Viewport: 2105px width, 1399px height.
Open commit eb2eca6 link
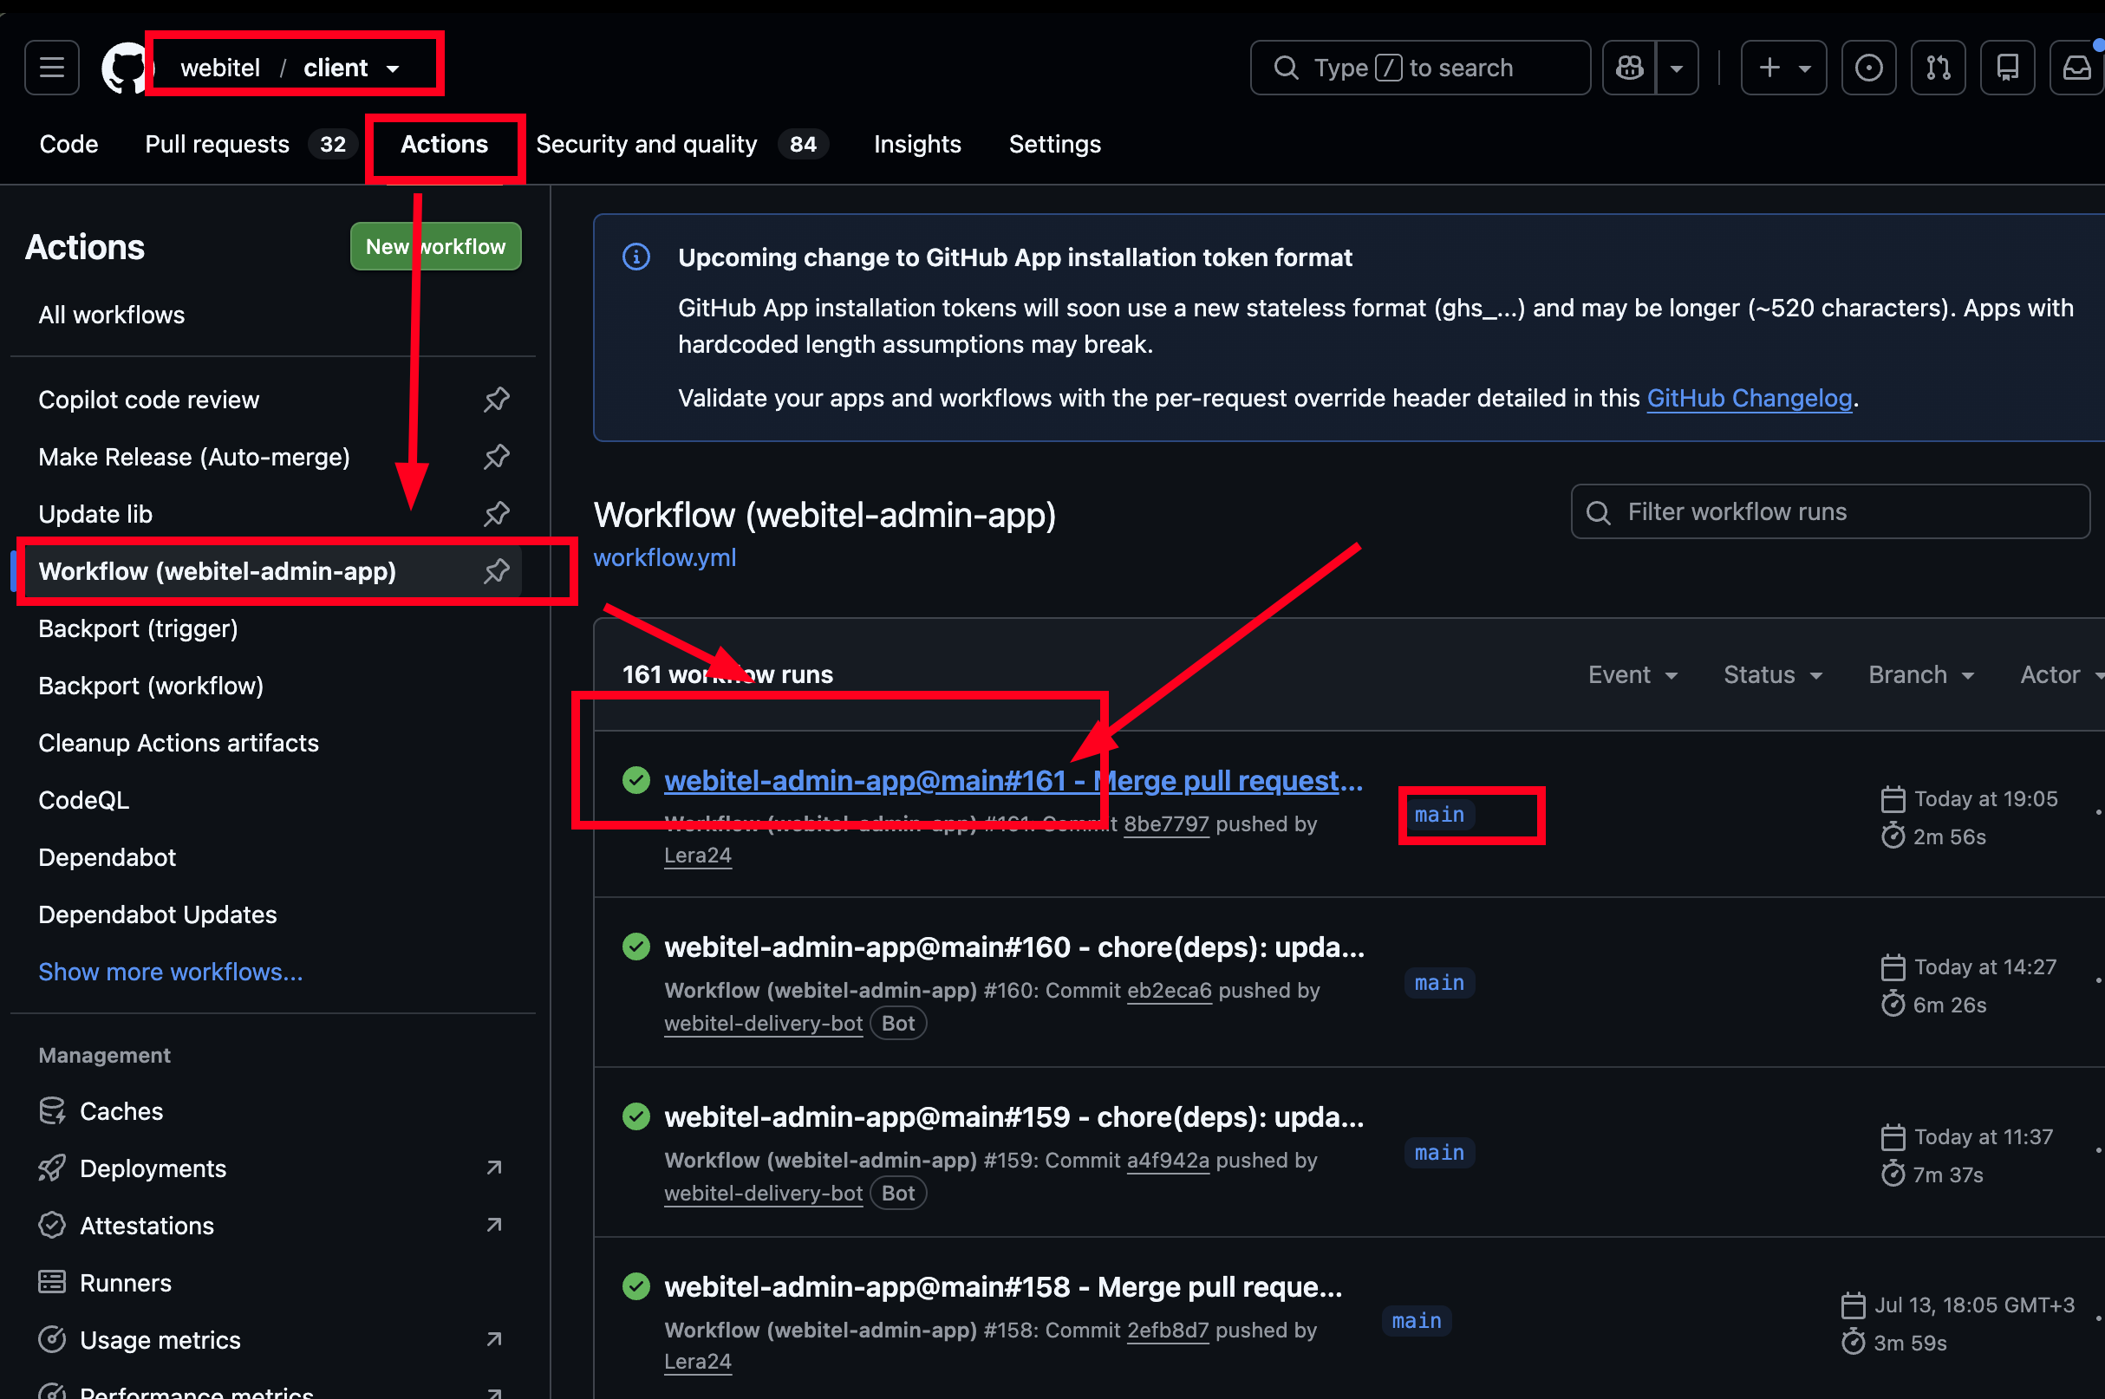coord(1169,991)
